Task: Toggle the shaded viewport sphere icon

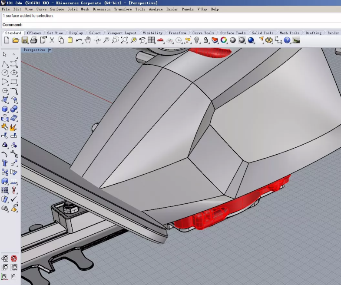Action: click(233, 40)
